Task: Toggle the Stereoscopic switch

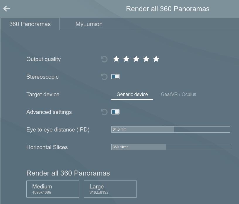Action: click(x=115, y=77)
